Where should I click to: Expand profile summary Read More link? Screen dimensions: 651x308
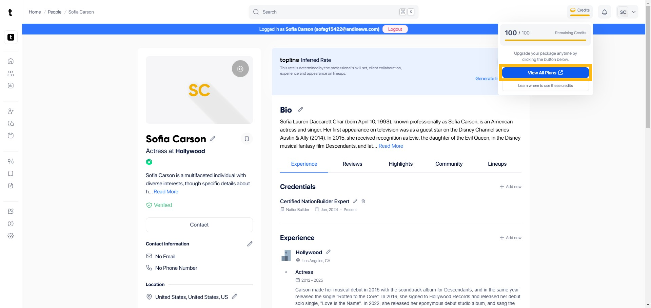[166, 192]
